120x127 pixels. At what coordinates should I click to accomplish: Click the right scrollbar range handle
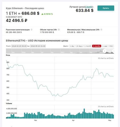(x=113, y=51)
